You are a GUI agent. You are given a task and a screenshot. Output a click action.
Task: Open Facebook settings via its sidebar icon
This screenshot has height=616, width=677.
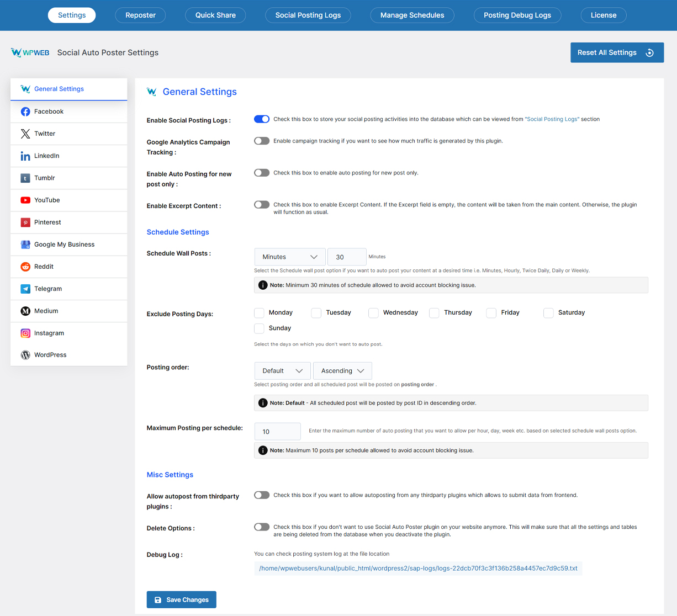pyautogui.click(x=25, y=111)
